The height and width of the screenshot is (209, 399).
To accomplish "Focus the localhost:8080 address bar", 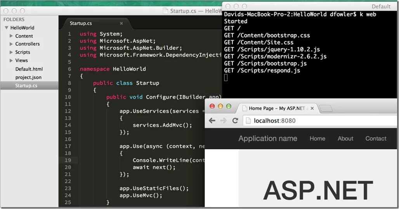I will click(x=319, y=121).
